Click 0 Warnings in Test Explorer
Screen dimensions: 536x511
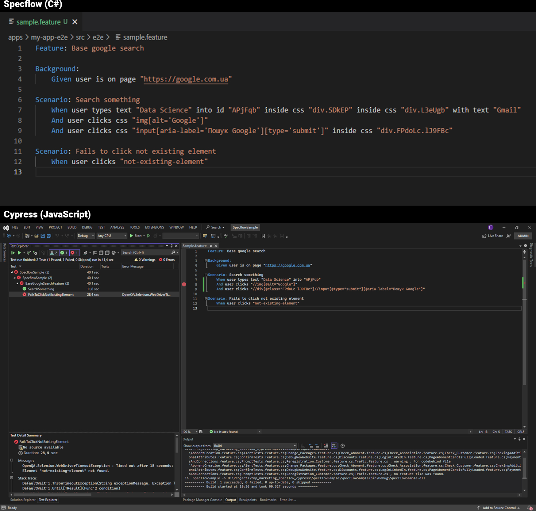click(x=145, y=260)
